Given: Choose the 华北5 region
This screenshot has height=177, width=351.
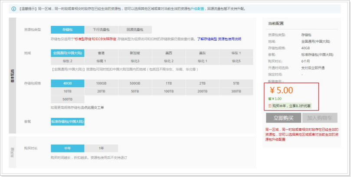Looking at the screenshot, I should tap(236, 61).
